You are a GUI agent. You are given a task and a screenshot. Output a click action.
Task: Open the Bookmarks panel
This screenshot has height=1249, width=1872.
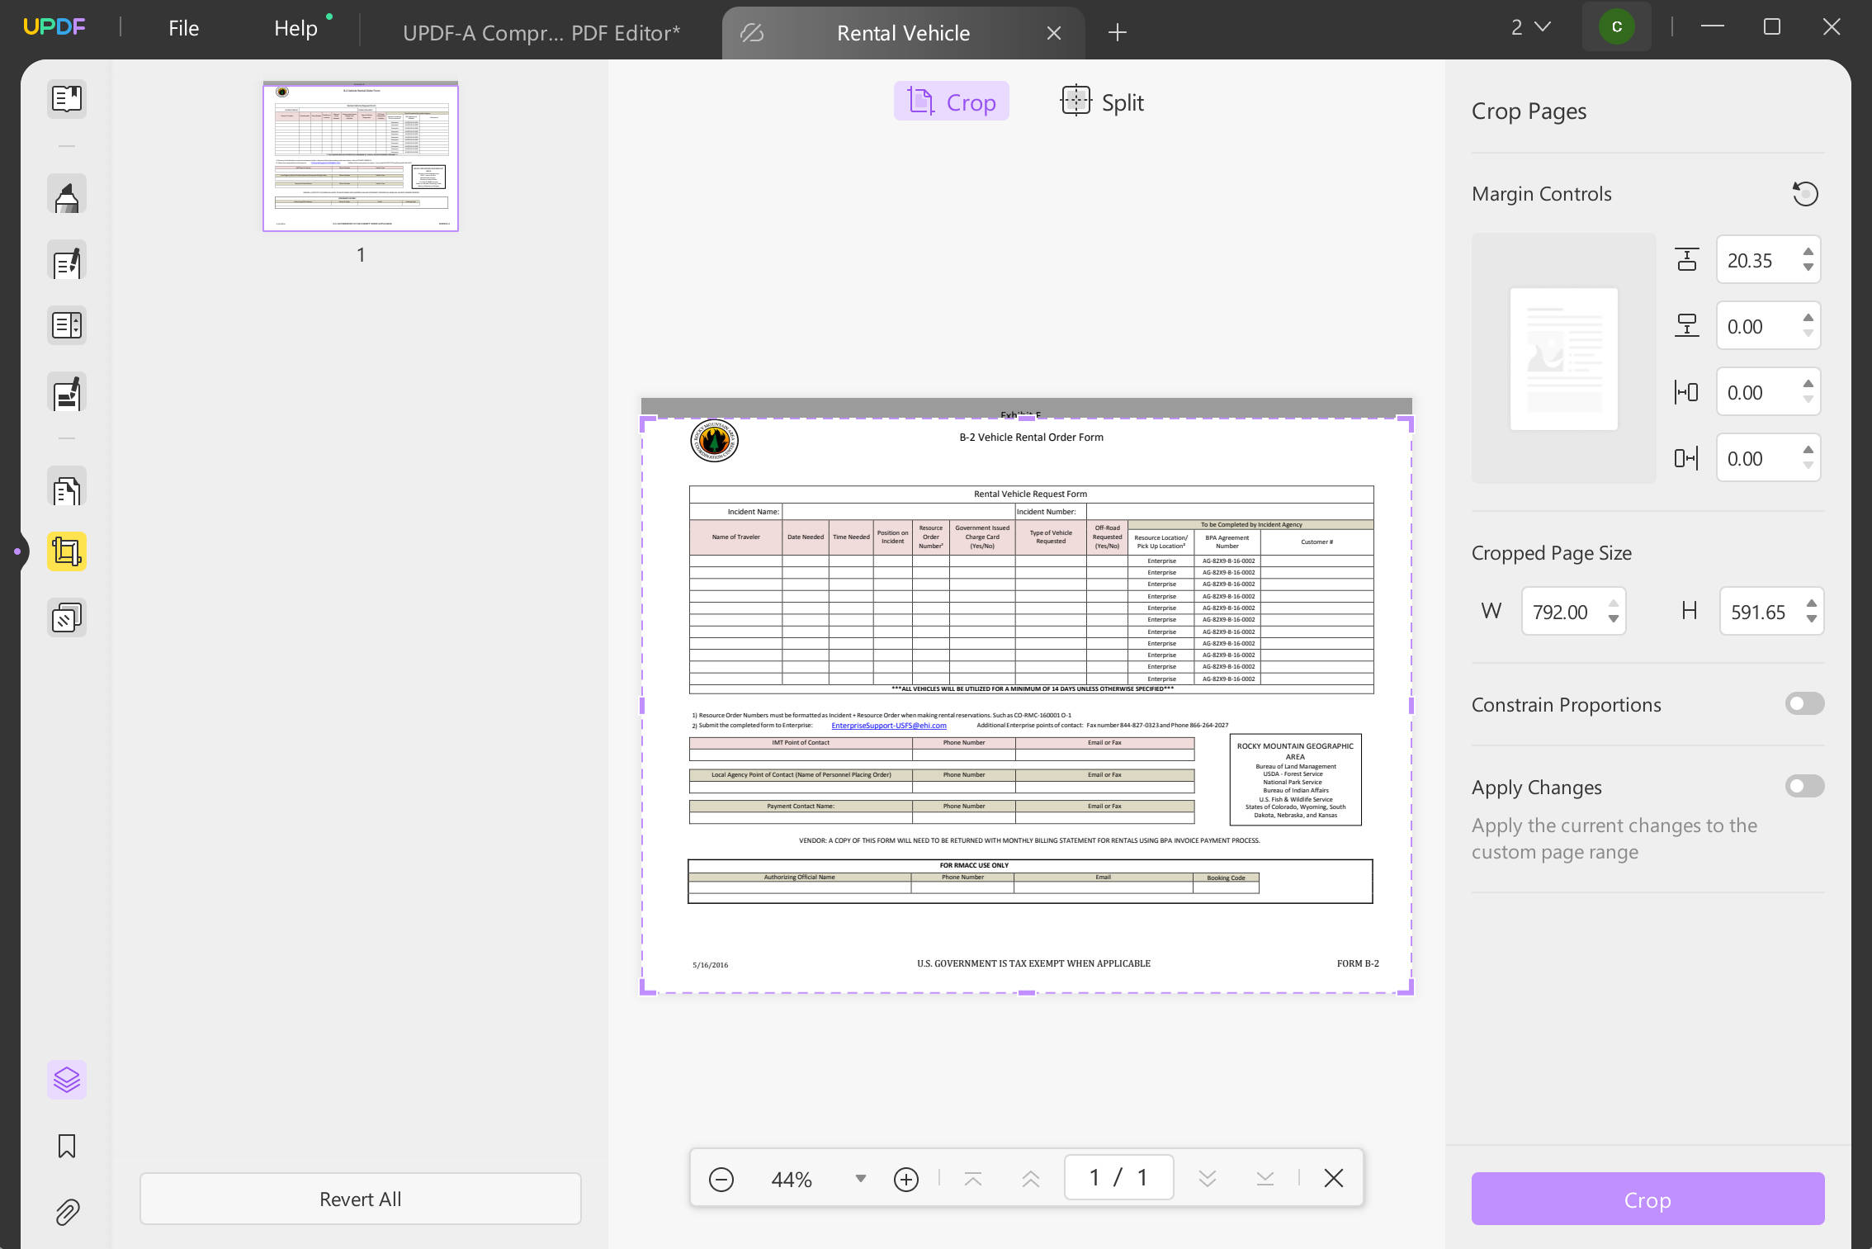66,1146
